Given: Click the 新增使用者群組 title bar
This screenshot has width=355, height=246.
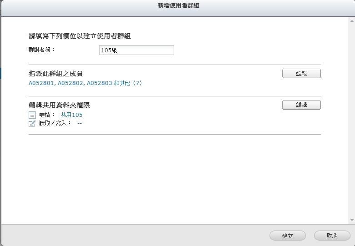Looking at the screenshot, I should 177,5.
